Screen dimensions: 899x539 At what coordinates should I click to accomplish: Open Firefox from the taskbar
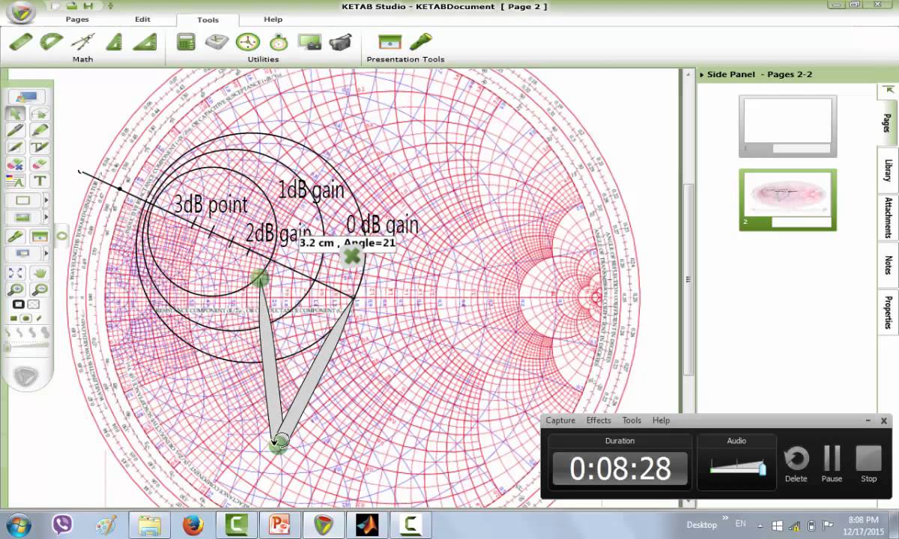[193, 524]
